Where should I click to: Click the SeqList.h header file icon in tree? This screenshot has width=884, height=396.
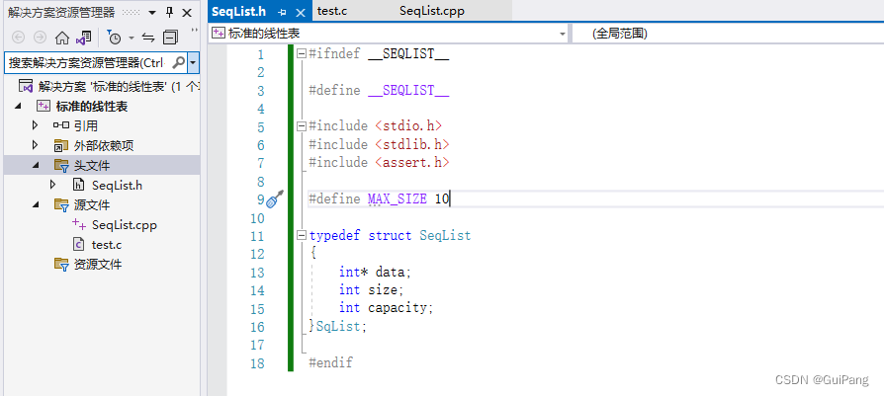79,185
